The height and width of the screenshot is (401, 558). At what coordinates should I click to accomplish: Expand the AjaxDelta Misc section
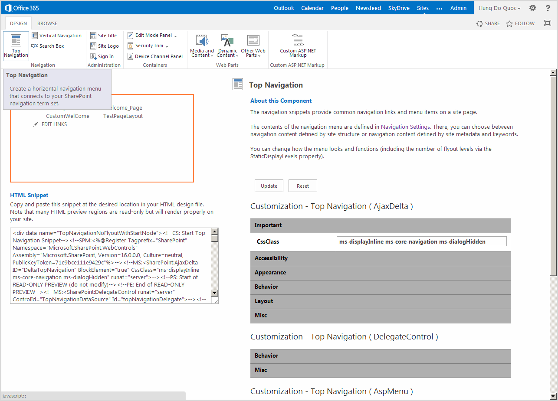click(x=381, y=316)
